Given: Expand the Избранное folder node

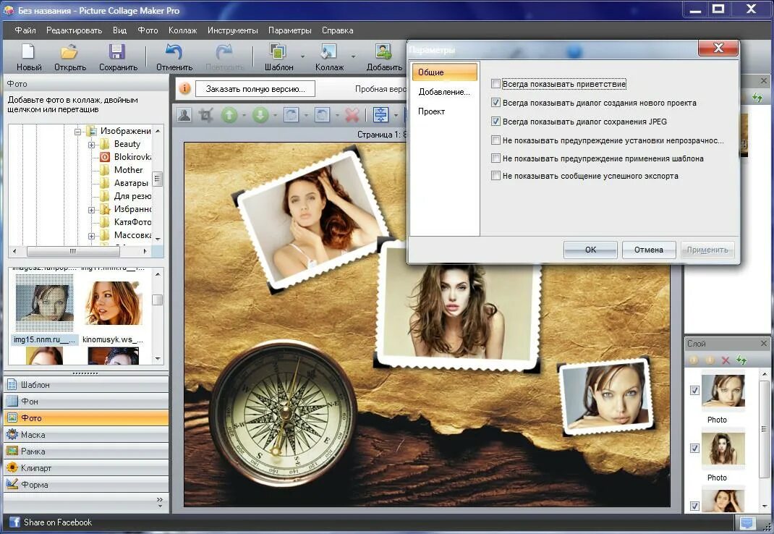Looking at the screenshot, I should coord(91,210).
